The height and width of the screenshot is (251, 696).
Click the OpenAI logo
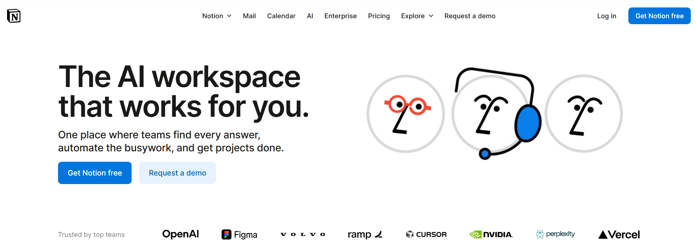pos(181,234)
